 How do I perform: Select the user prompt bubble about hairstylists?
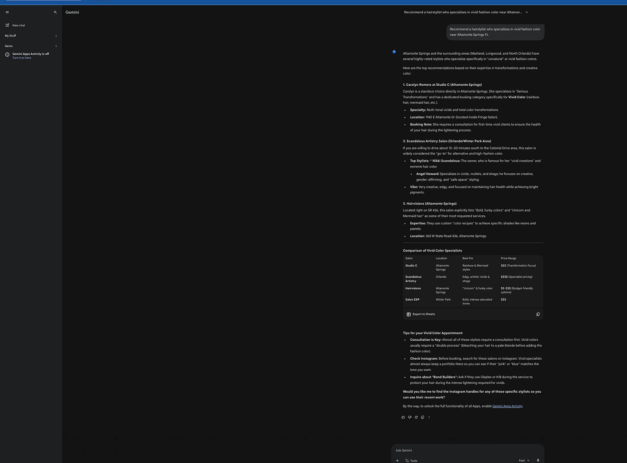(x=495, y=32)
